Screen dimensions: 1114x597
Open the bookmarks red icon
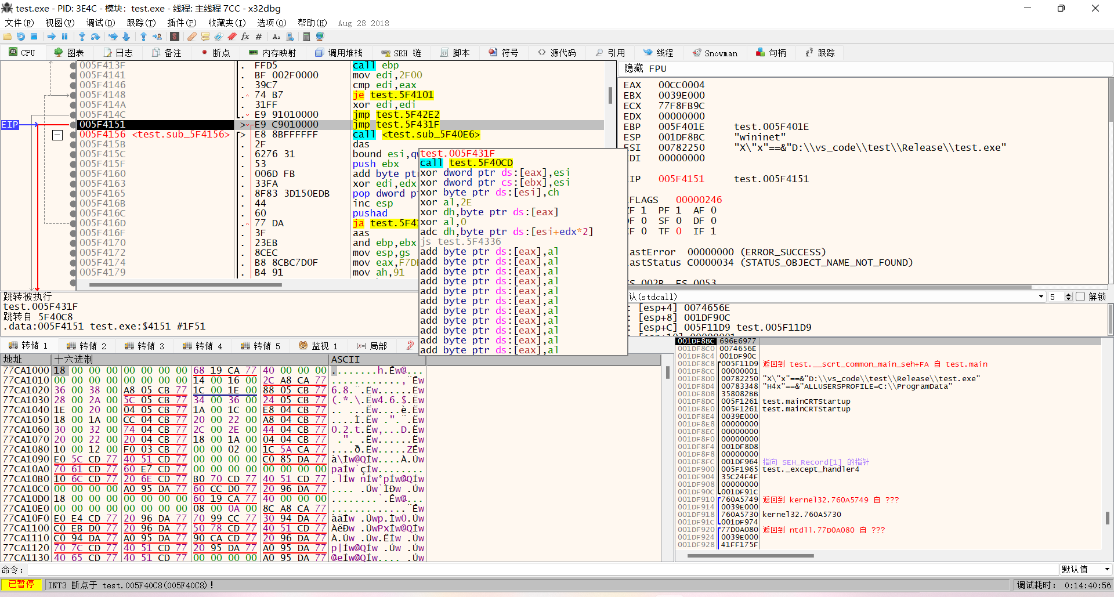pos(232,37)
